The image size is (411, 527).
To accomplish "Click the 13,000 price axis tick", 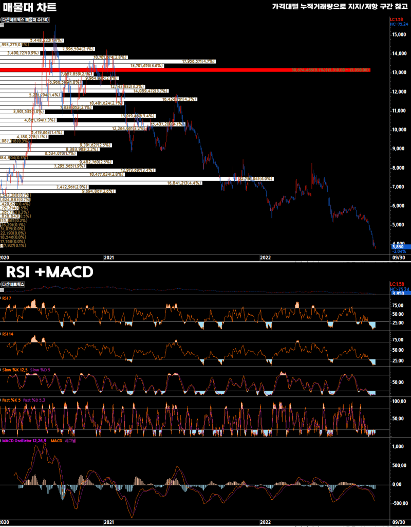I will tap(399, 72).
